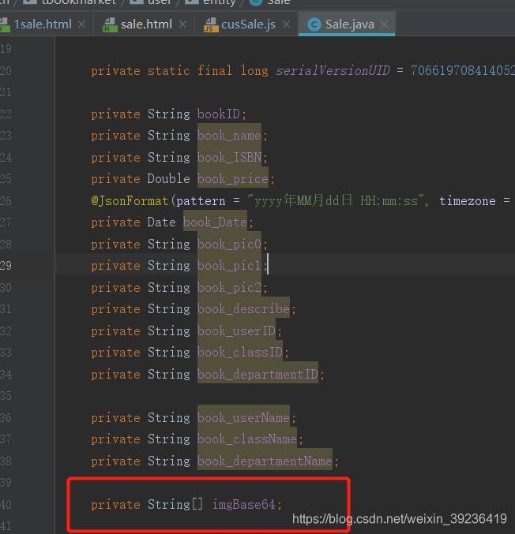Click the book_userName field
The width and height of the screenshot is (515, 534).
[243, 417]
